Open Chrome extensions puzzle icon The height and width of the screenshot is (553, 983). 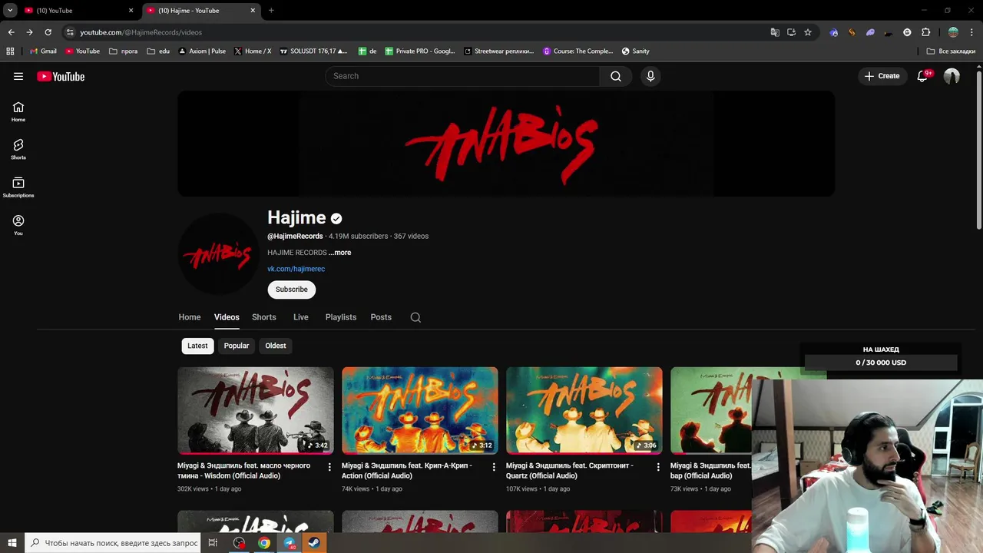[925, 32]
